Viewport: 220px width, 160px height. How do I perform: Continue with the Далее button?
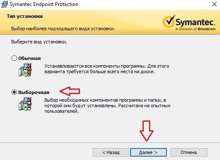tap(149, 152)
